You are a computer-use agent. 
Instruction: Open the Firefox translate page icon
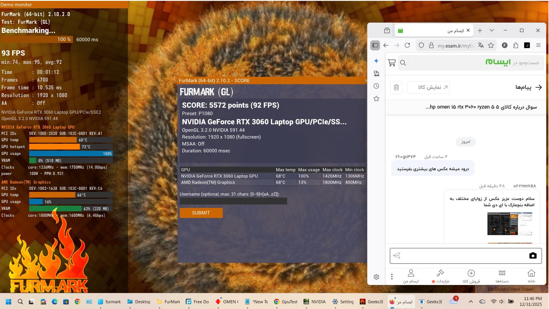coord(481,45)
